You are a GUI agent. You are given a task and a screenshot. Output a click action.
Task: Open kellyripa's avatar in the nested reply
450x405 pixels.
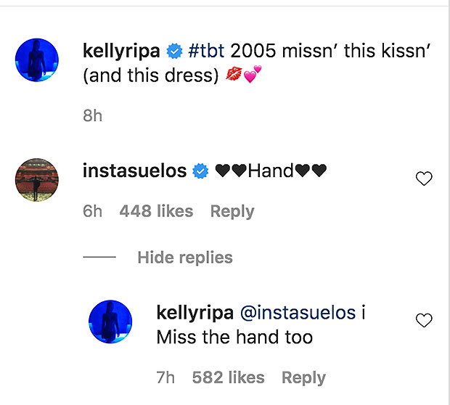tap(110, 324)
